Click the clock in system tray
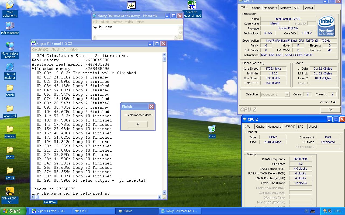 click(x=337, y=211)
